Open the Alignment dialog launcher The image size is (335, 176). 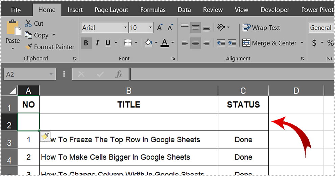(x=303, y=58)
